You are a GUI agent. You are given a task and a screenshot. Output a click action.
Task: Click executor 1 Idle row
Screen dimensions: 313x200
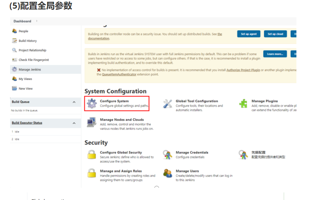point(46,132)
